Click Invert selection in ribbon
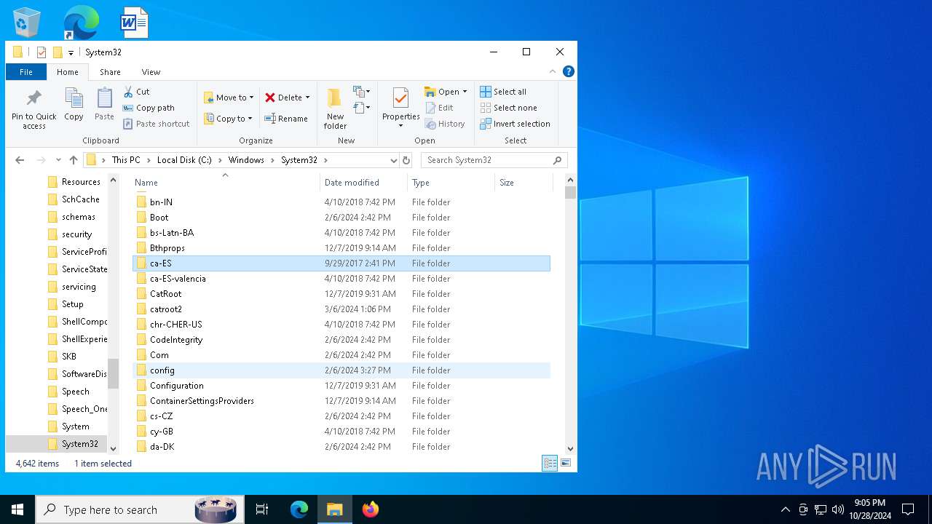The width and height of the screenshot is (932, 524). [515, 124]
